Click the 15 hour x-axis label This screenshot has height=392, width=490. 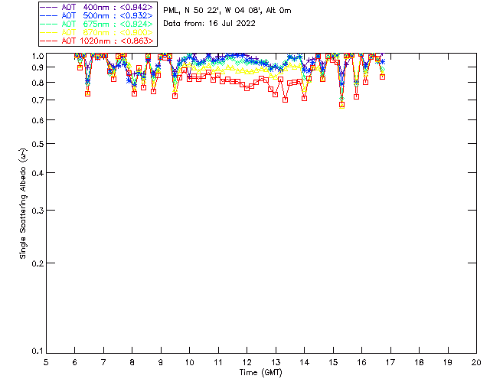(x=333, y=362)
